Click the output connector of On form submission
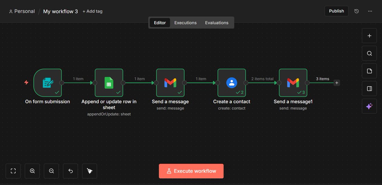Viewport: 382px width, 185px height. click(x=62, y=83)
